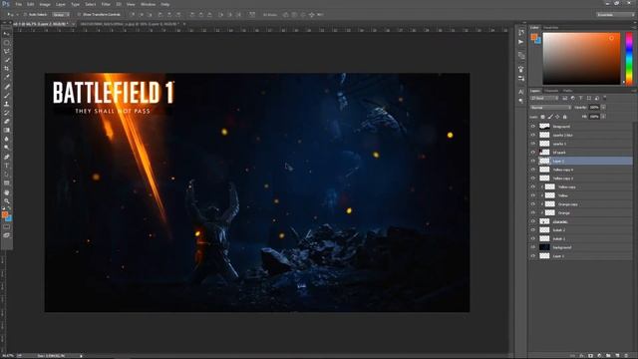638x359 pixels.
Task: Select the Path Selection tool
Action: [x=7, y=175]
